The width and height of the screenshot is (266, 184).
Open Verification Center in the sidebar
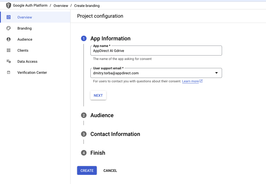point(35,72)
